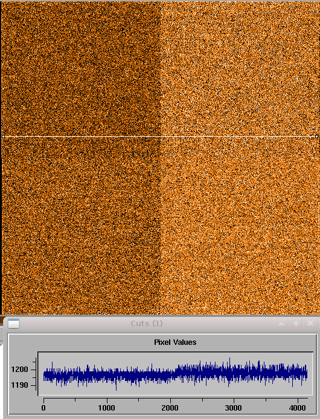Image resolution: width=320 pixels, height=419 pixels.
Task: Close the Cuts (1) window
Action: click(x=310, y=324)
